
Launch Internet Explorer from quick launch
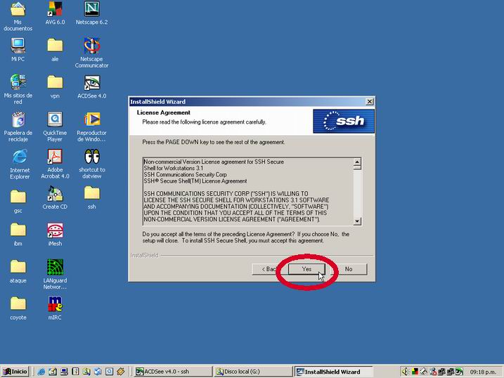[41, 372]
